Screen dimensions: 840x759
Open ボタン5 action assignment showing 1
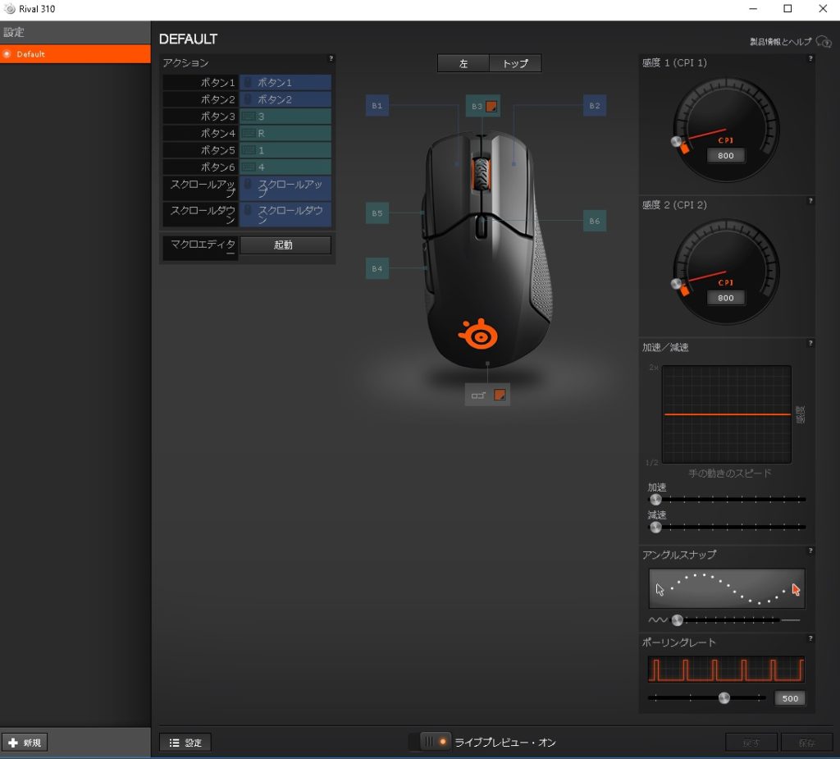coord(285,150)
